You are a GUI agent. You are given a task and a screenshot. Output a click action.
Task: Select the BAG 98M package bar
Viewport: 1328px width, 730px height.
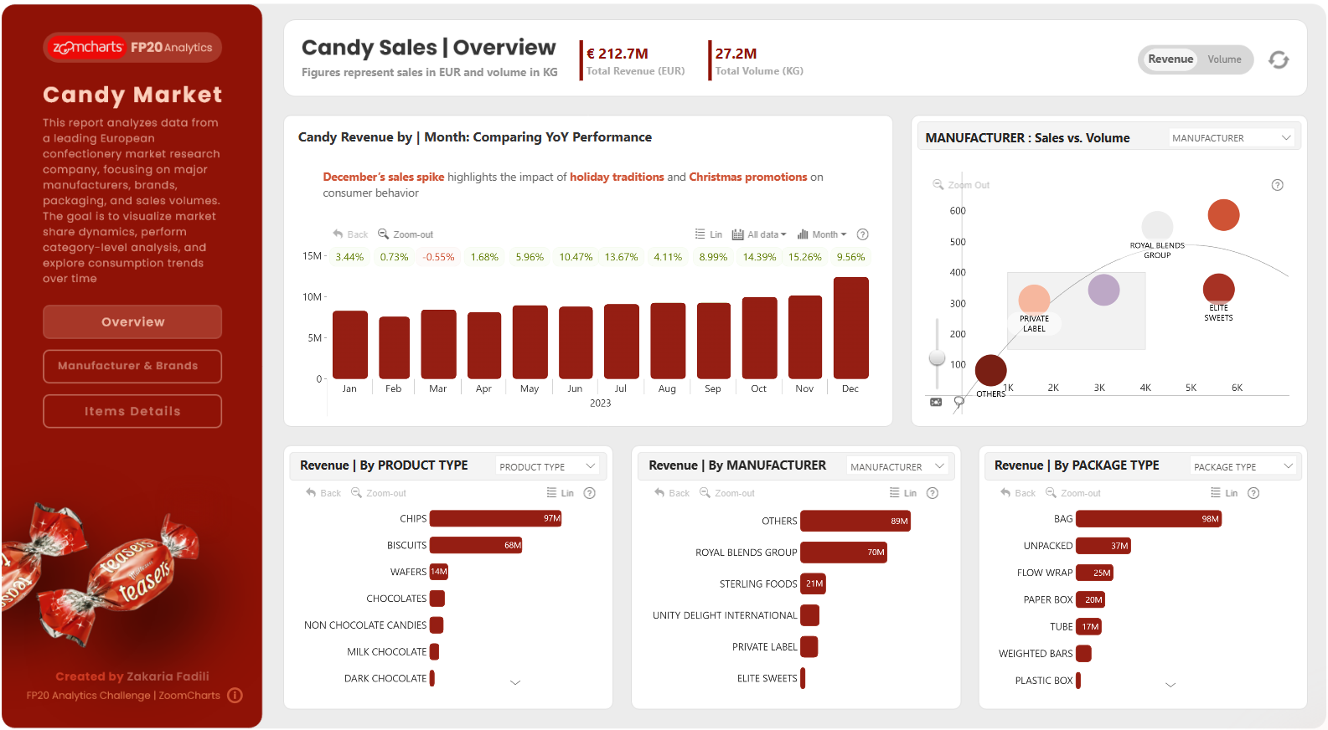[1149, 519]
